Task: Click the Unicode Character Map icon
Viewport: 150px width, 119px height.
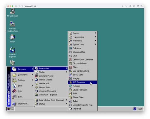Action: tap(71, 105)
